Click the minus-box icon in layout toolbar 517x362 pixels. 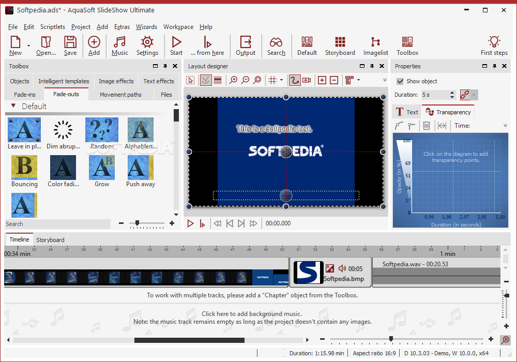click(334, 80)
